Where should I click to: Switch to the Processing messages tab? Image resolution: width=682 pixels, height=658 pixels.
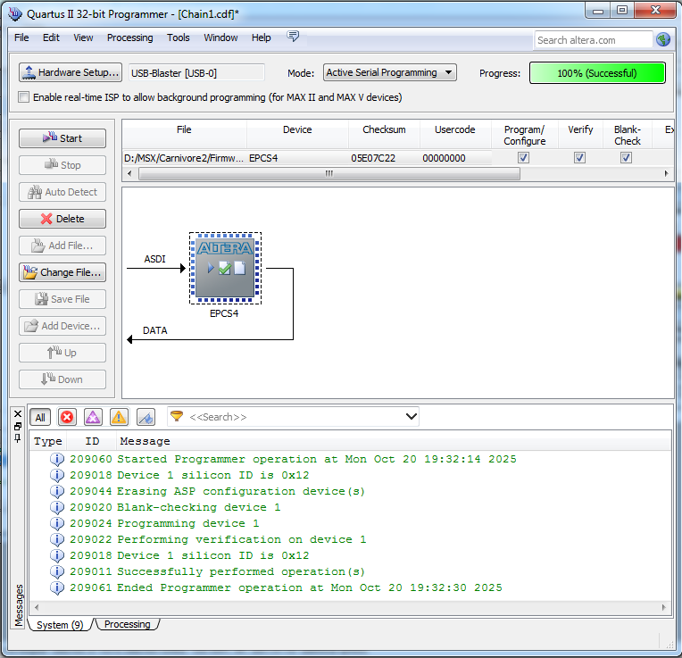point(127,624)
